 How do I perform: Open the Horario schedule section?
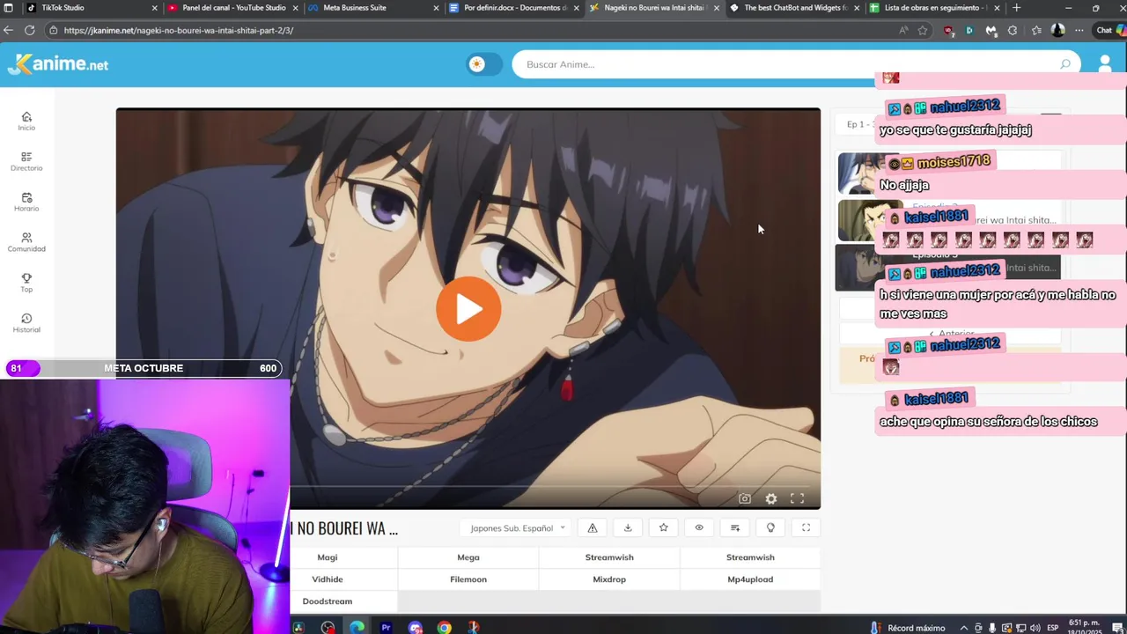point(26,203)
